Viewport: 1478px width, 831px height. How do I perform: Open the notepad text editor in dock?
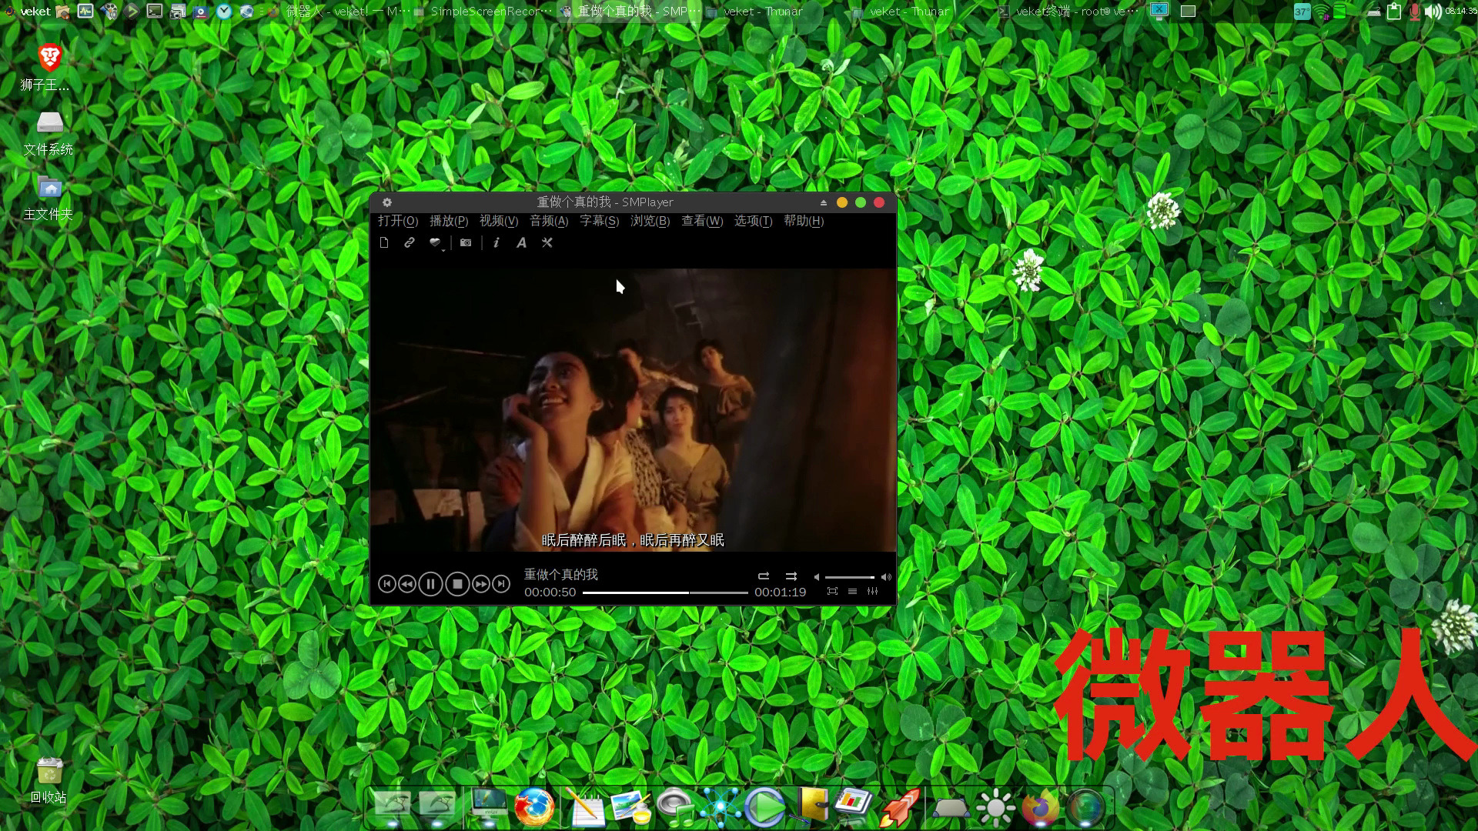click(585, 807)
